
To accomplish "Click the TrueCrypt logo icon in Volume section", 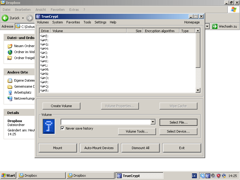I will [49, 126].
